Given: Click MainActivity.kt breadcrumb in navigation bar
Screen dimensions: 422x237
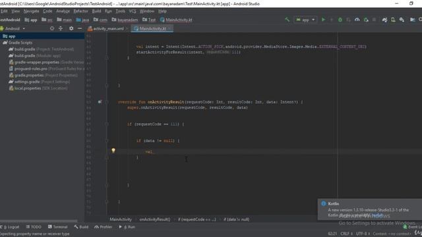Looking at the screenshot, I should (176, 20).
